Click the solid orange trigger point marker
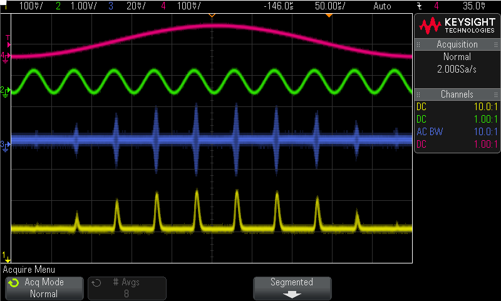This screenshot has height=301, width=501. click(329, 15)
